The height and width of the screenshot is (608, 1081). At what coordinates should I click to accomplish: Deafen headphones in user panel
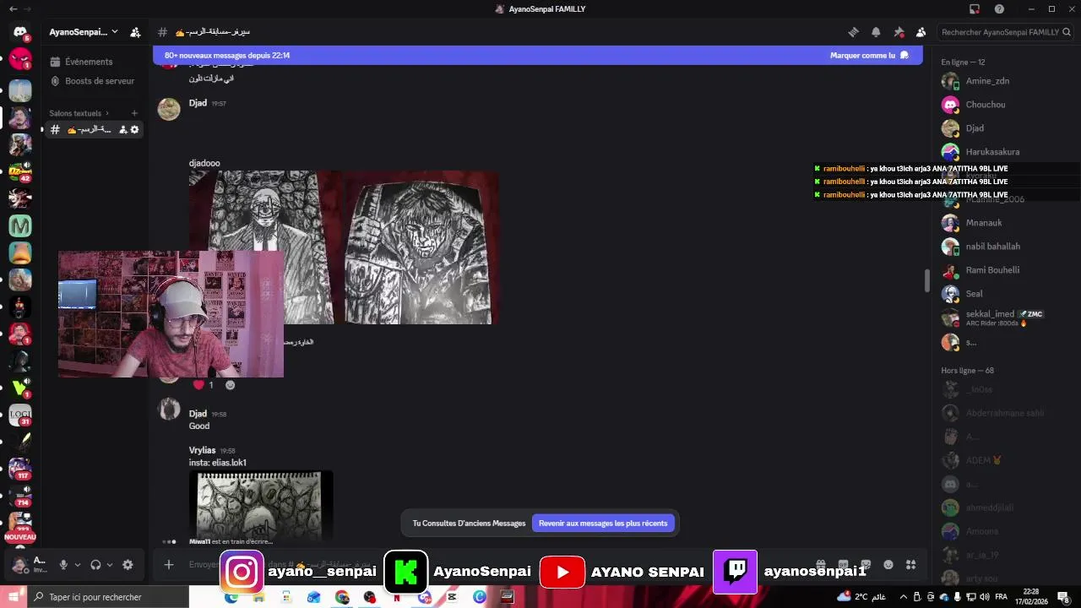point(95,565)
